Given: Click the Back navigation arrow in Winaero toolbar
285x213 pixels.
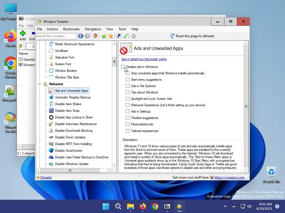Looking at the screenshot, I should (x=81, y=36).
